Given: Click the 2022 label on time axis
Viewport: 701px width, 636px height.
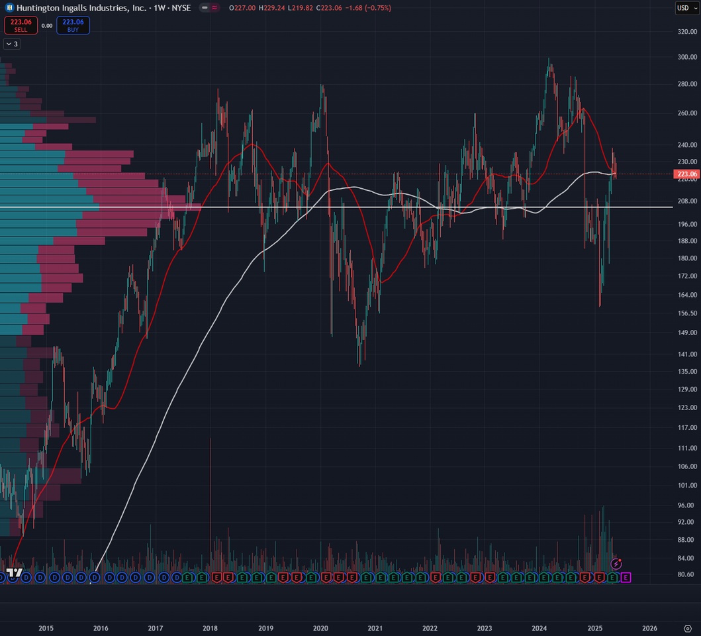Looking at the screenshot, I should [x=430, y=629].
